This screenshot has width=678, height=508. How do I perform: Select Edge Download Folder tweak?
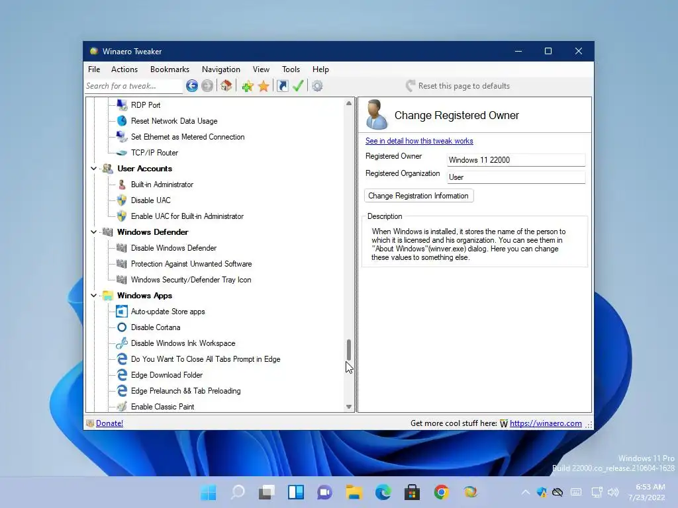[x=166, y=375]
